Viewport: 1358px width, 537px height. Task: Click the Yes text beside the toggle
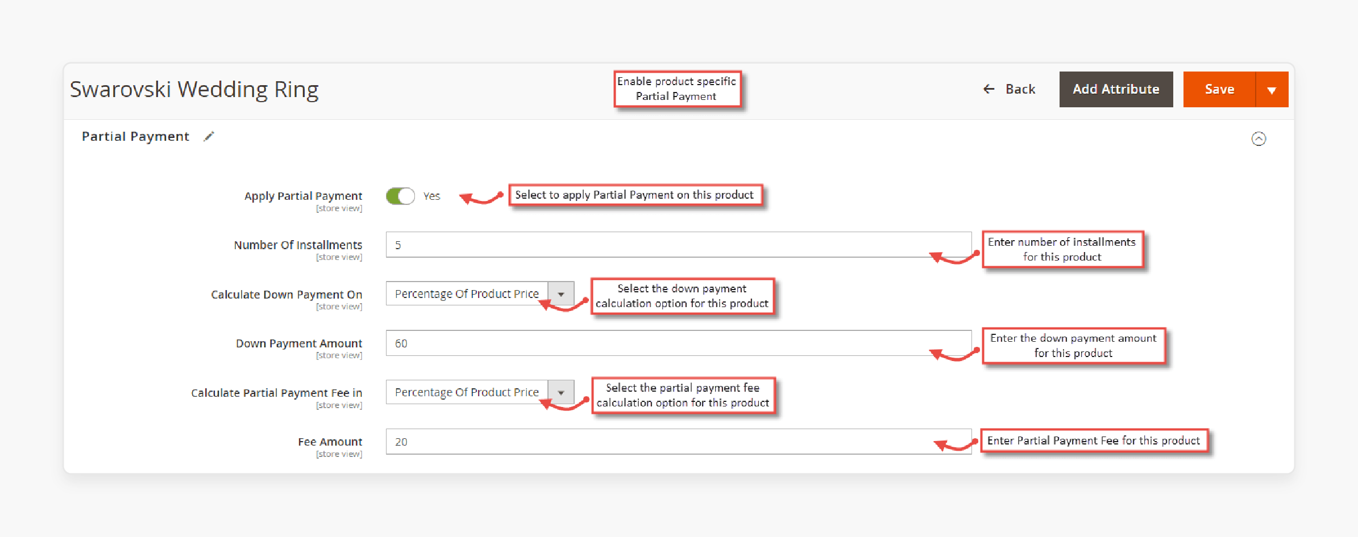pos(431,196)
